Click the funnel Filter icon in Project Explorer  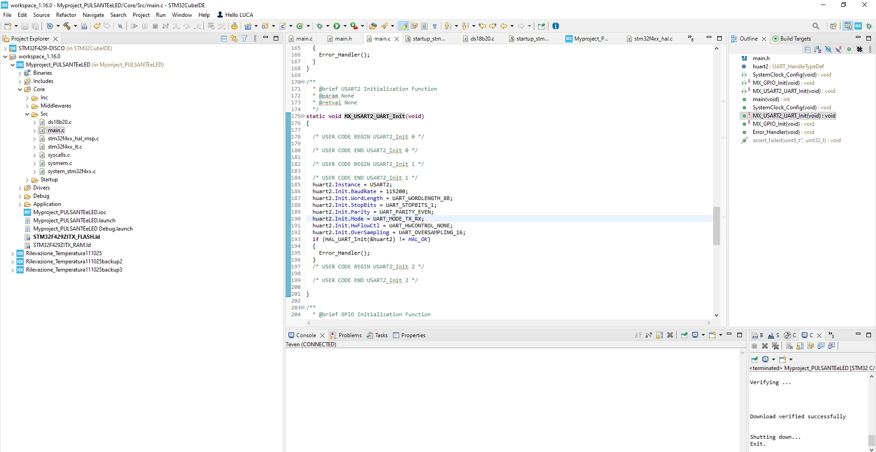click(244, 39)
